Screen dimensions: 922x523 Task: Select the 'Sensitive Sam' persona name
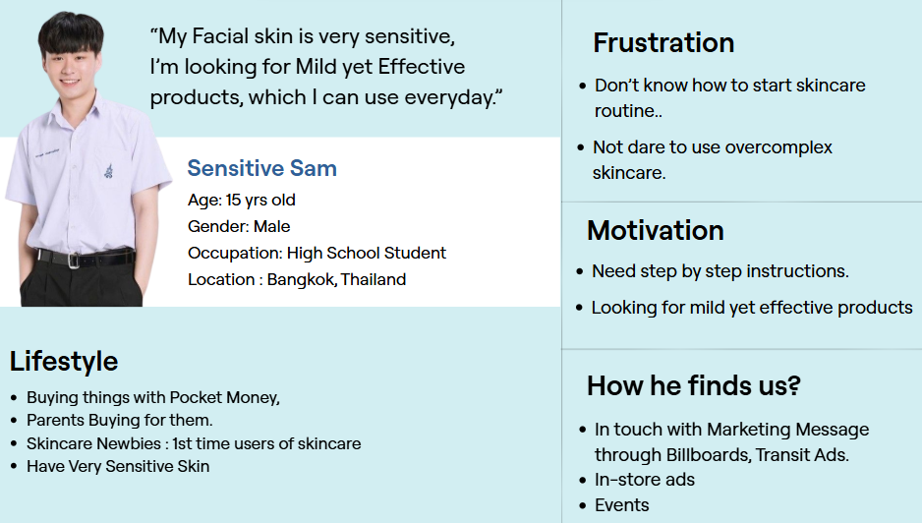[x=262, y=168]
